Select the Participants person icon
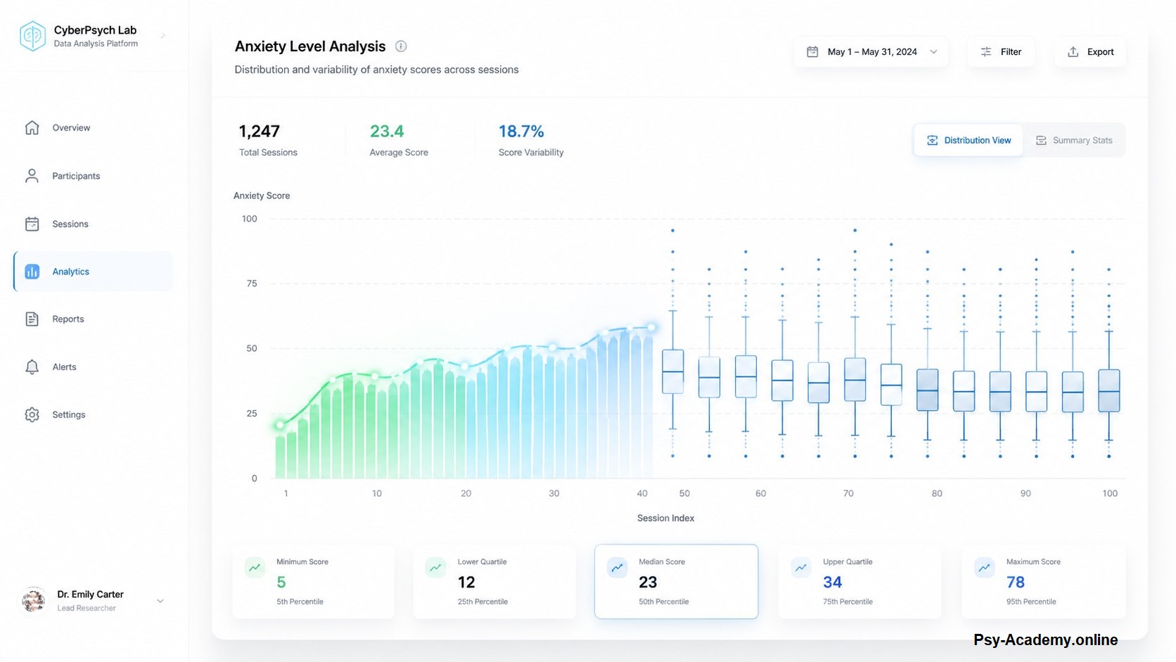The height and width of the screenshot is (662, 1176). (x=32, y=176)
